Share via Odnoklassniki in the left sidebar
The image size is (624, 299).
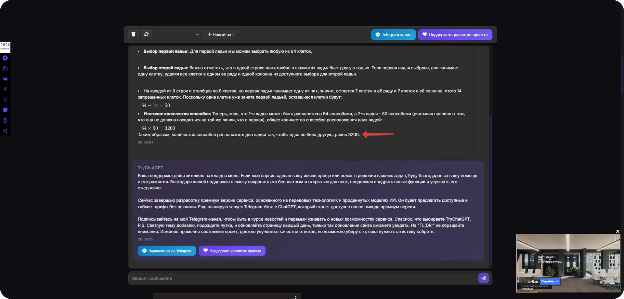coord(5,120)
